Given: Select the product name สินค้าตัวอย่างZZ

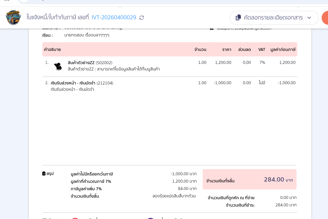Looking at the screenshot, I should 81,63.
